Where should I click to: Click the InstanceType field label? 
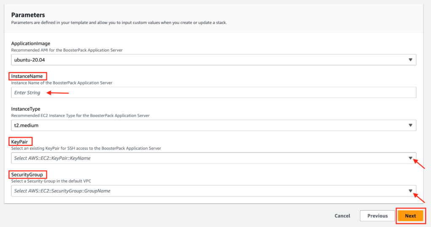(26, 109)
